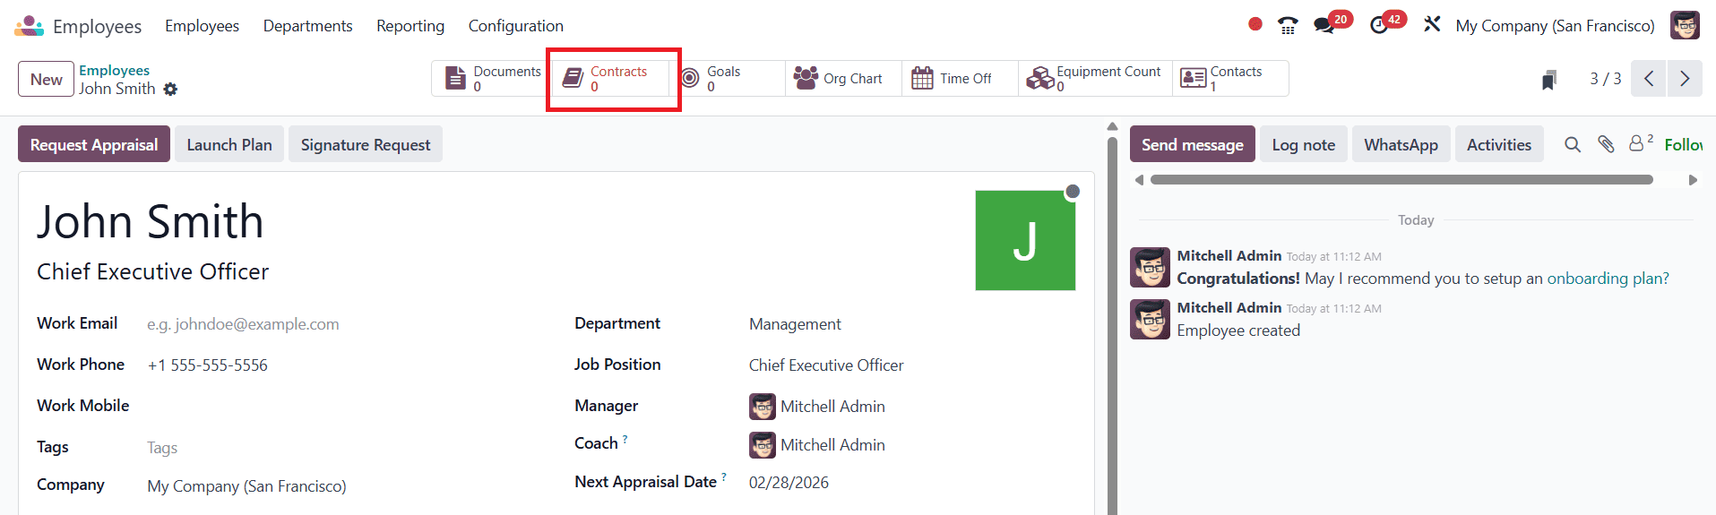Open the followers list dropdown
Screen dimensions: 1716x515
click(1640, 143)
